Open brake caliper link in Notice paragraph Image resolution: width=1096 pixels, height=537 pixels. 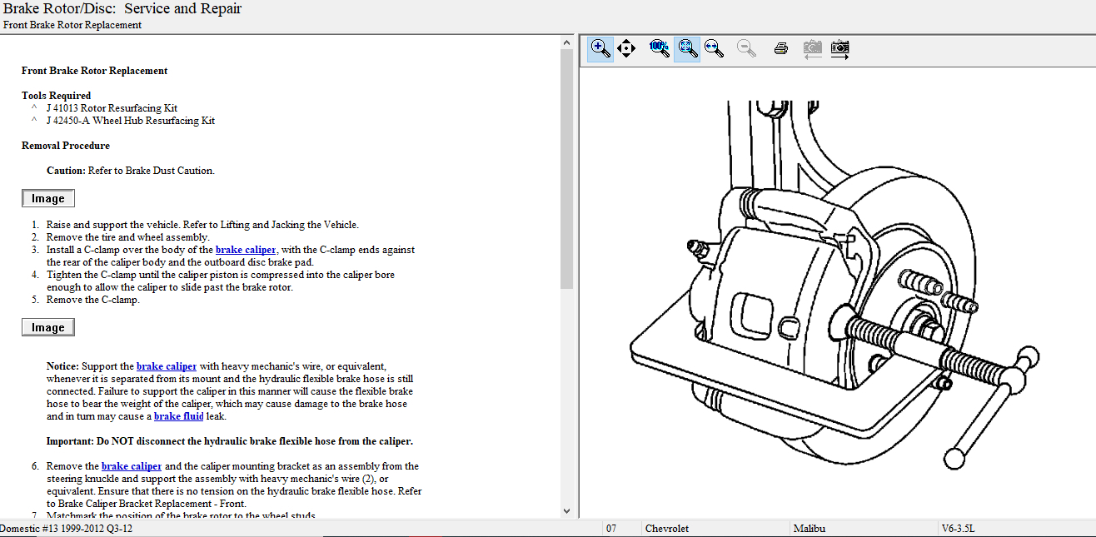167,366
